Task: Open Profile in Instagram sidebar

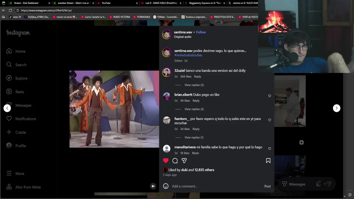Action: [x=16, y=146]
